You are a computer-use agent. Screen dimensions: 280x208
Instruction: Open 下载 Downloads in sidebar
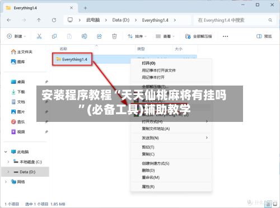coord(18,92)
